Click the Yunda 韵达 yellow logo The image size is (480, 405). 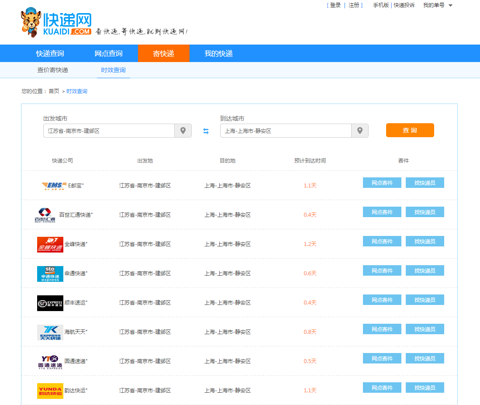50,391
